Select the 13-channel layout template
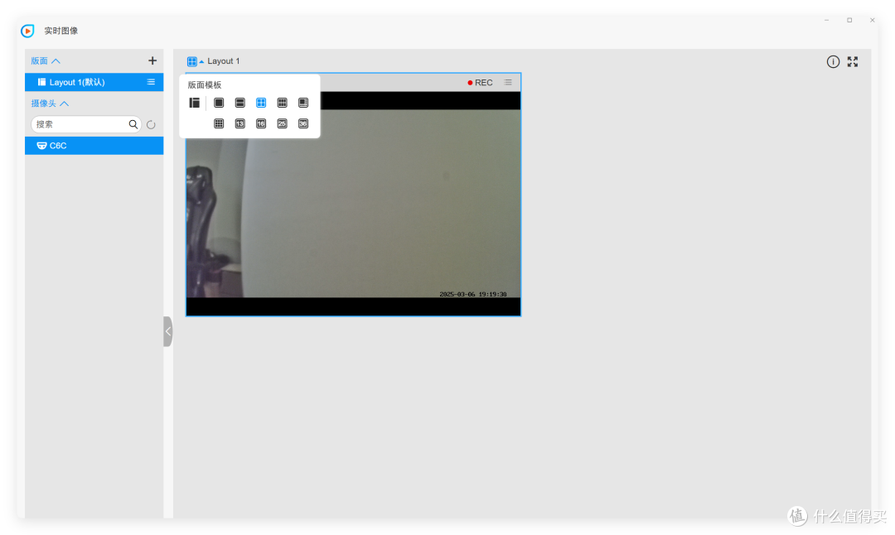 click(239, 123)
